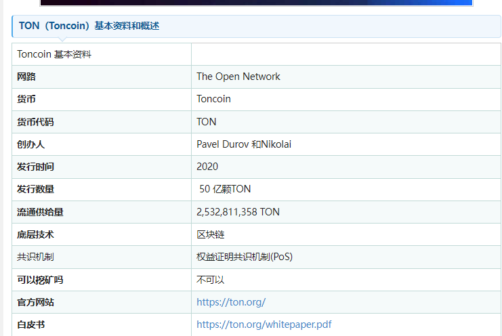This screenshot has width=502, height=336.
Task: Select the 流通供给量 label cell
Action: 40,212
